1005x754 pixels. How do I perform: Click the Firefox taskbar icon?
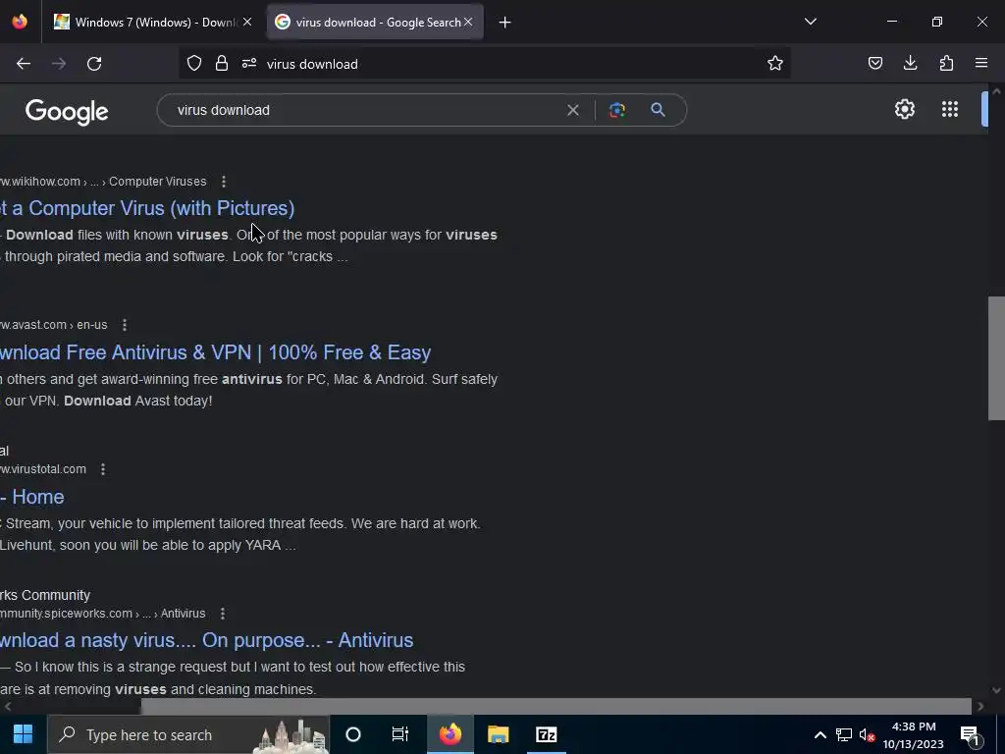point(450,734)
